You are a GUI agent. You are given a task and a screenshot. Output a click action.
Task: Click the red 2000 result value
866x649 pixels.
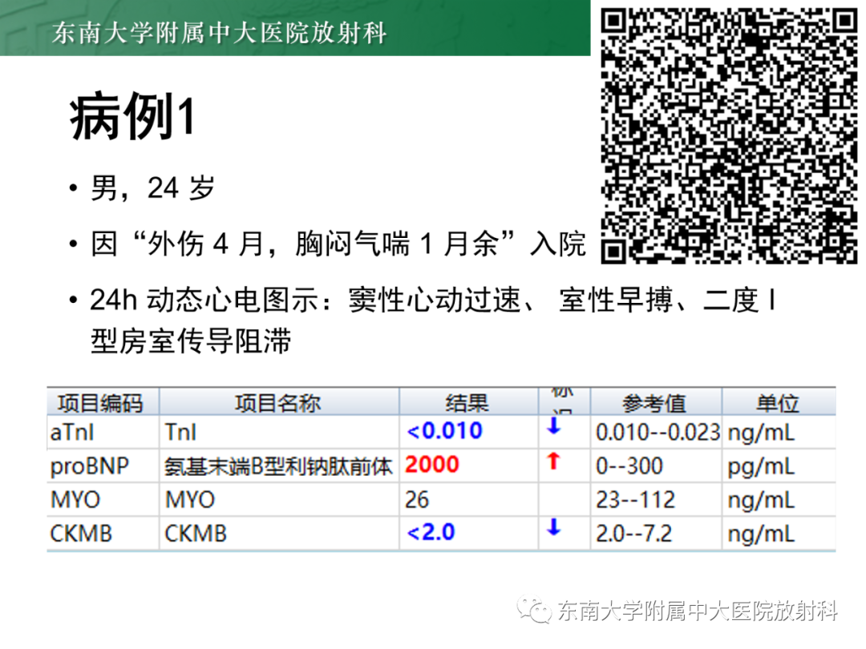point(432,465)
